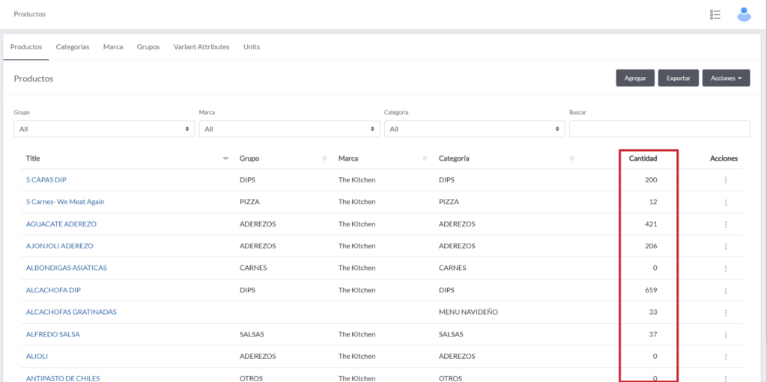Open actions menu for ALCACHOFA DIP row
The image size is (767, 382).
click(x=725, y=290)
